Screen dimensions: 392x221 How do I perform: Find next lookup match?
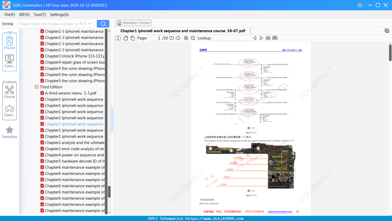261,38
